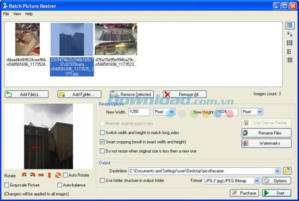This screenshot has width=299, height=201.
Task: Click the New Width input field
Action: (139, 112)
